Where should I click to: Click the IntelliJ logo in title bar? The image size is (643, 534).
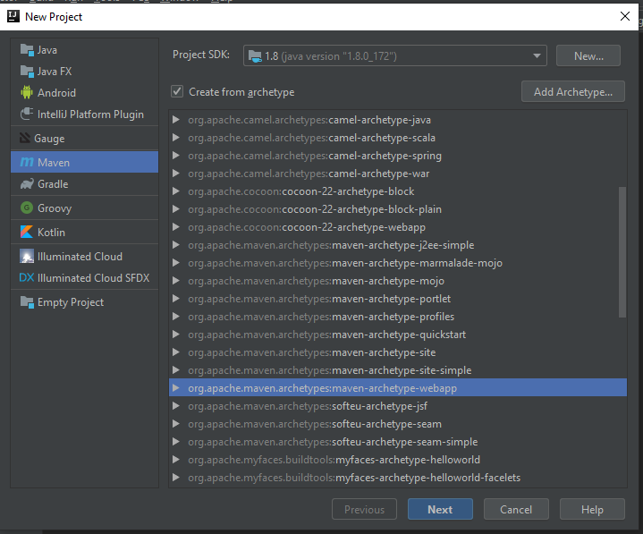(x=13, y=16)
